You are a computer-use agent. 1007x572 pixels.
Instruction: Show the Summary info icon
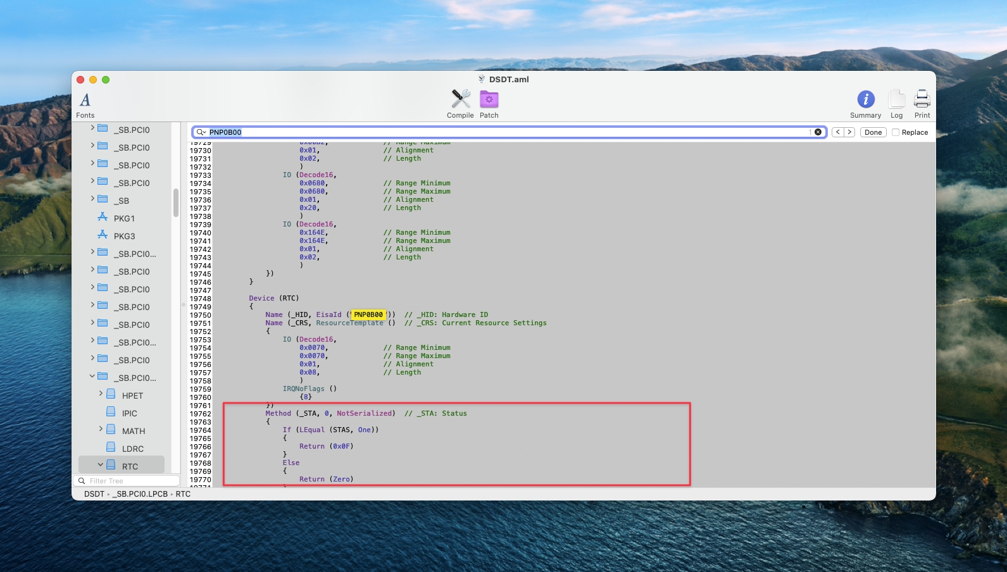point(865,99)
